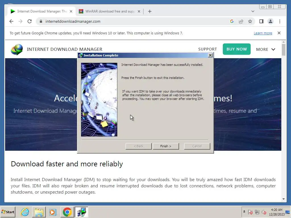This screenshot has height=218, width=291.
Task: Click Finish in the installer dialog
Action: click(x=166, y=146)
